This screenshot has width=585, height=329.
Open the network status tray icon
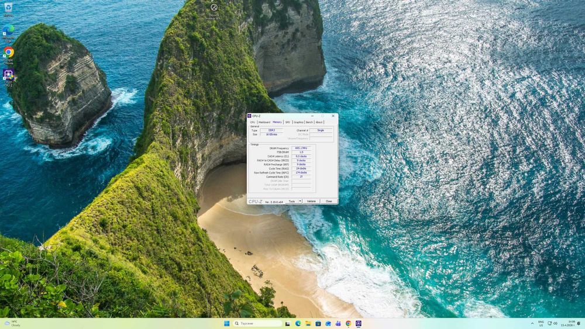[x=549, y=323]
